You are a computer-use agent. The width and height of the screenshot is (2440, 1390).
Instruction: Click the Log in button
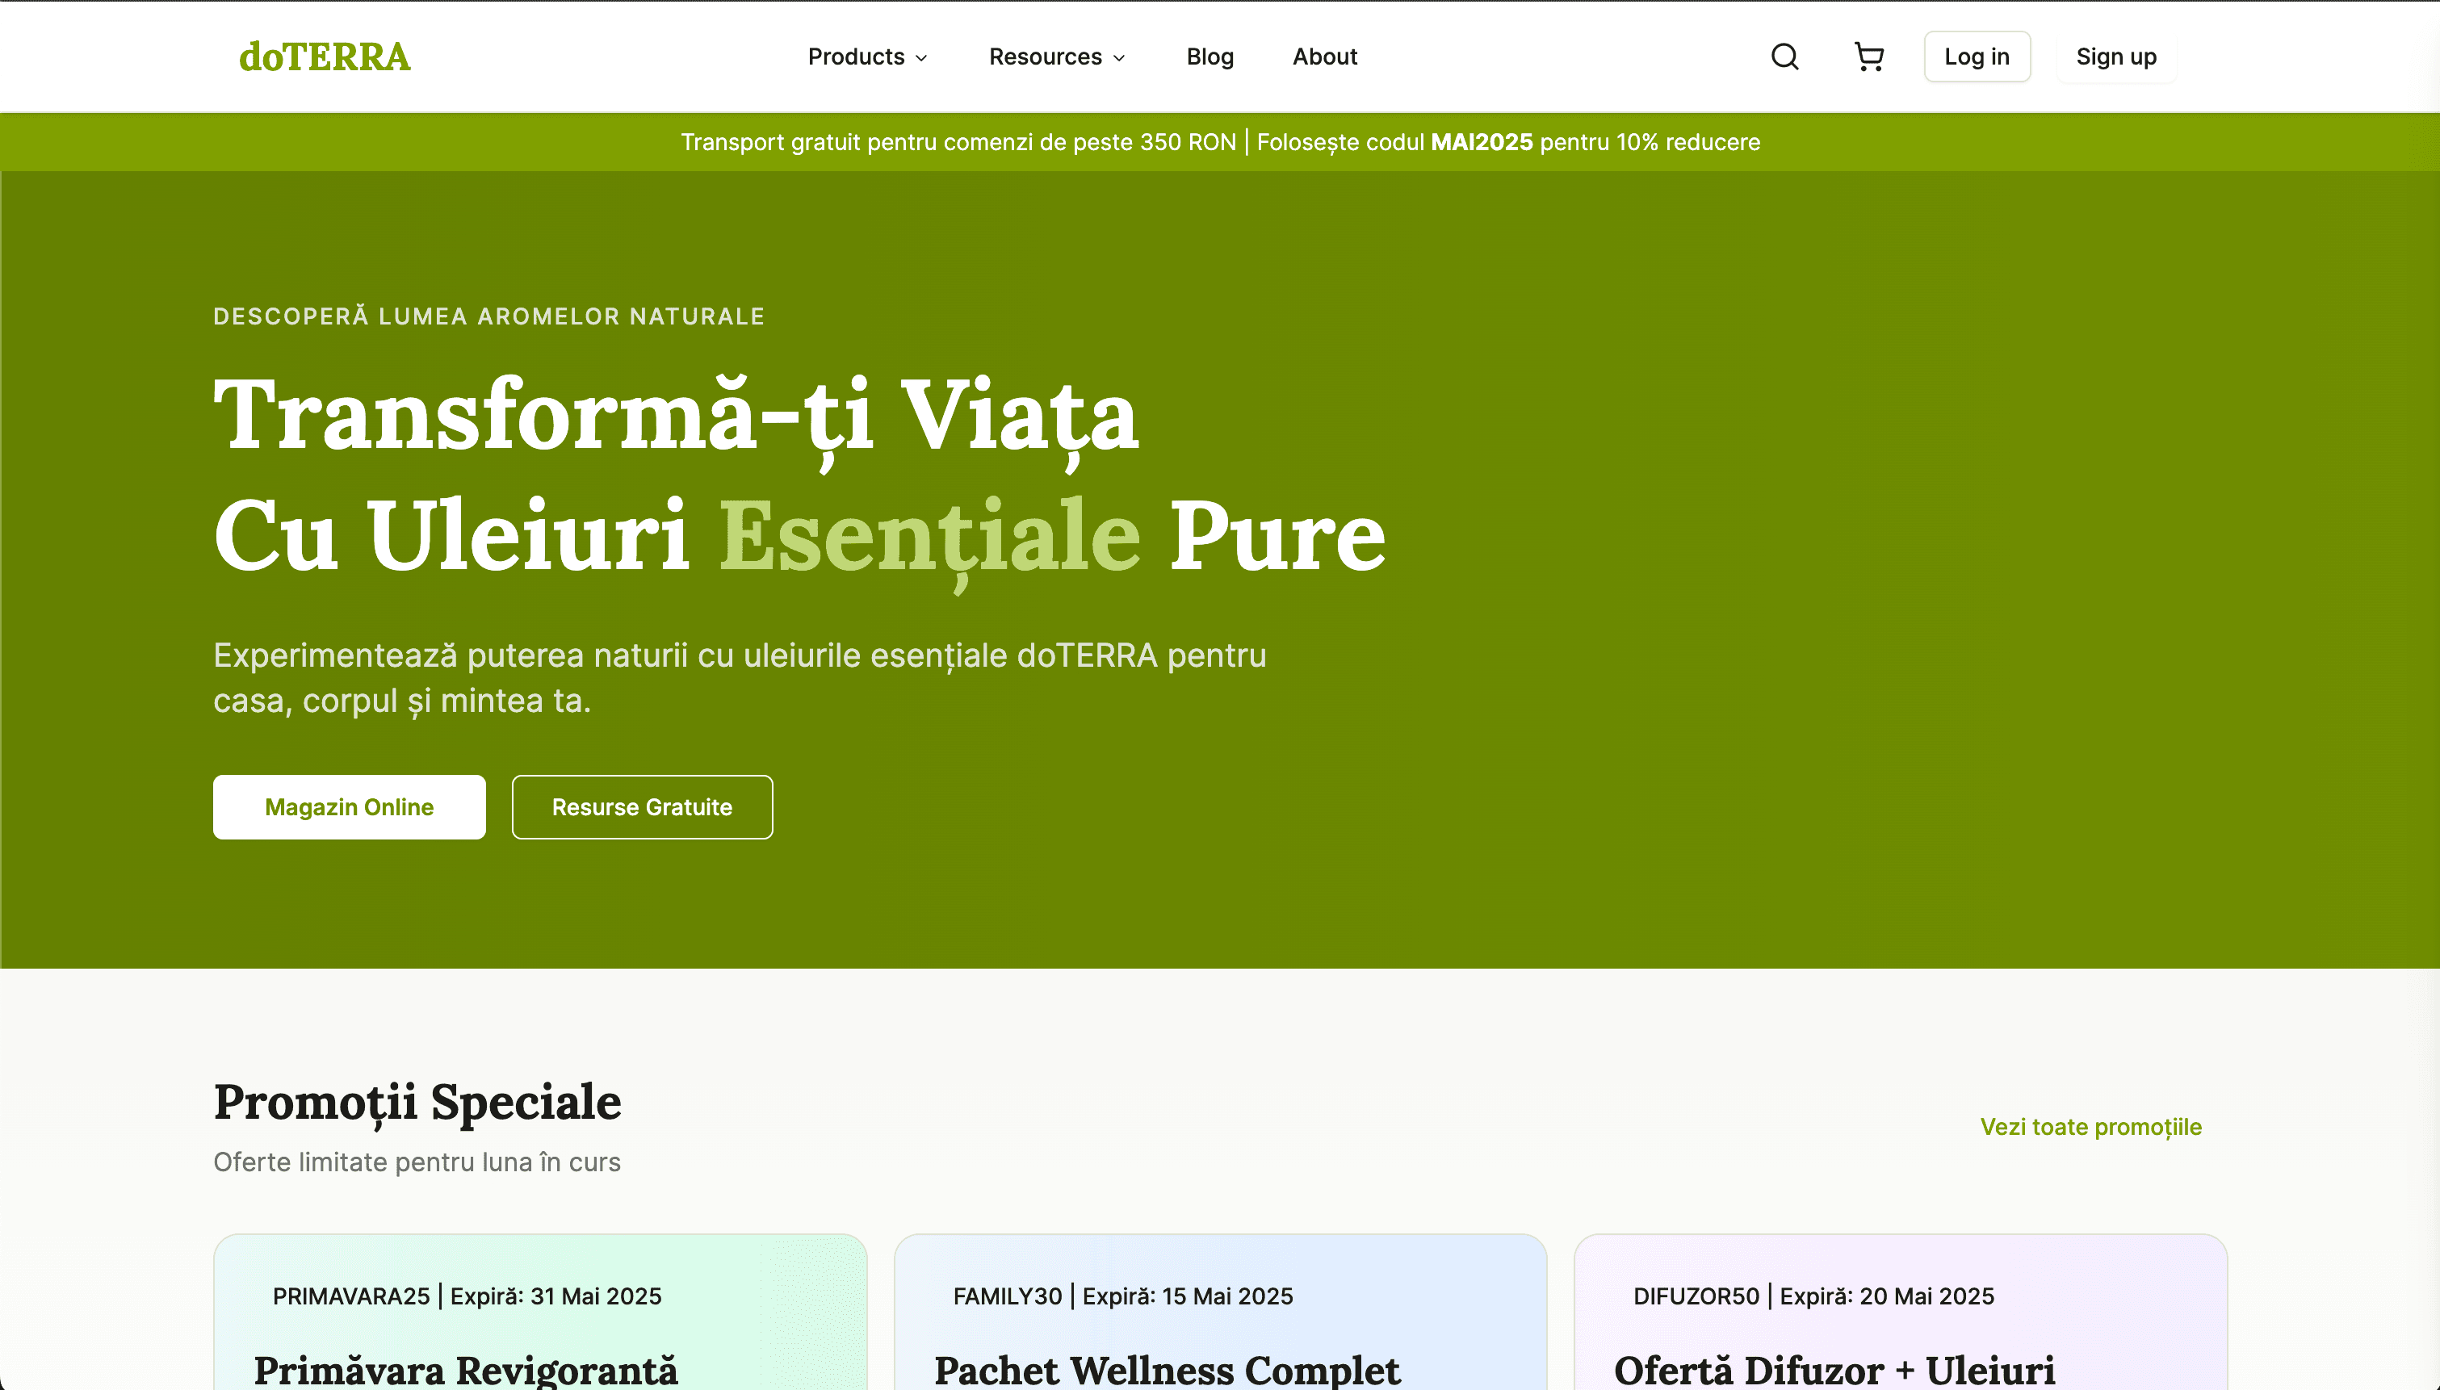(x=1976, y=57)
